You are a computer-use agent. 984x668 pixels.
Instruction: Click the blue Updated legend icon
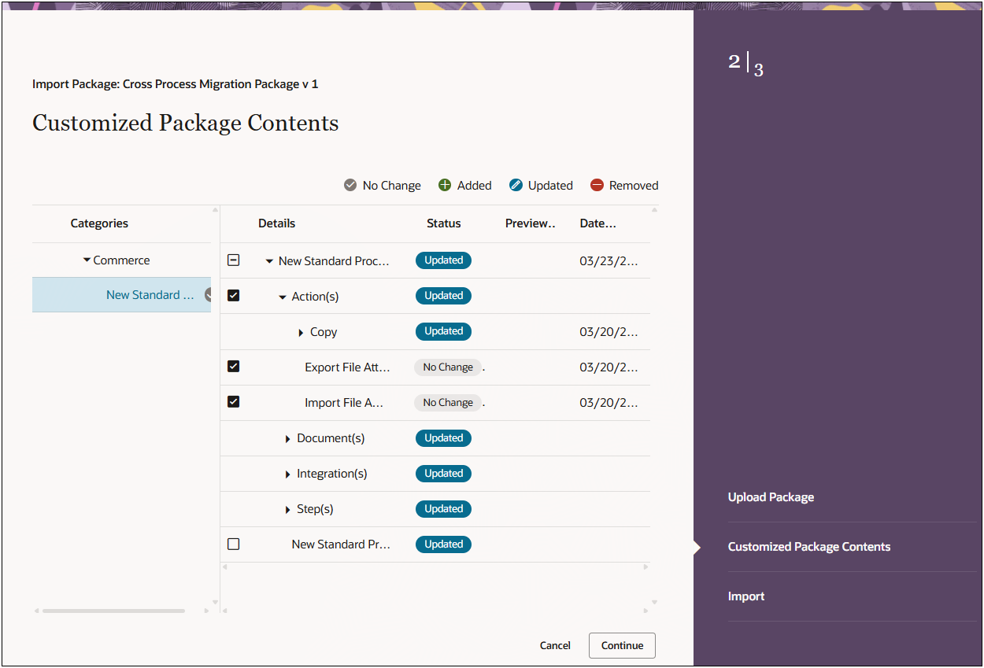pos(516,186)
